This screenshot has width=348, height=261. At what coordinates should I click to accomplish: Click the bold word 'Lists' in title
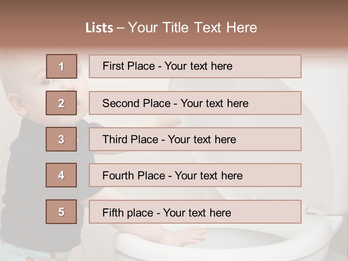click(99, 28)
